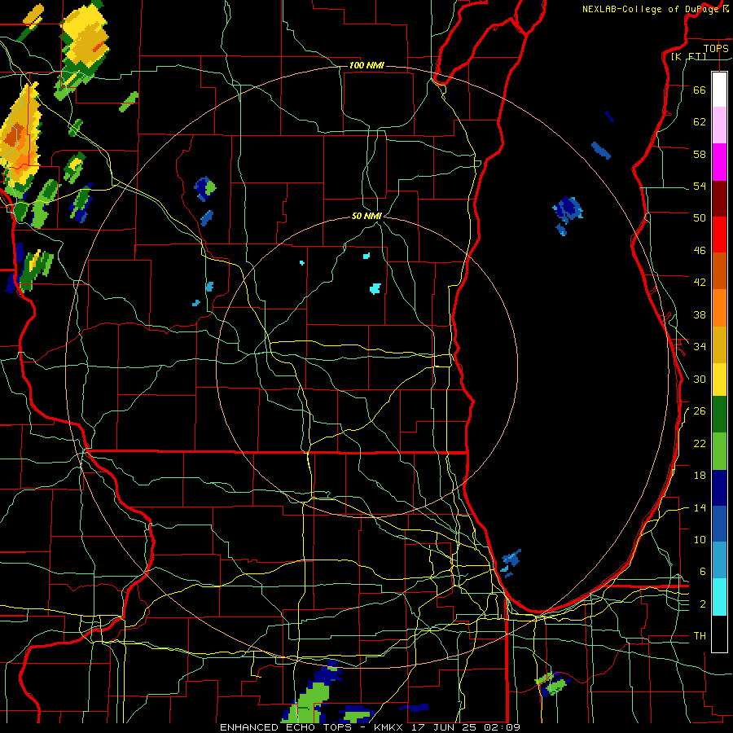Click the "ENHANCED ECHO TOPS" caption text
Image resolution: width=733 pixels, height=733 pixels.
coord(286,727)
